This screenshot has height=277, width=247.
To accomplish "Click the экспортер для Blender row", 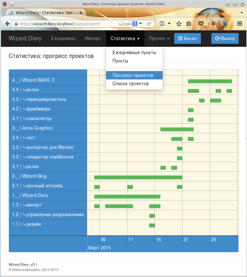I will pos(48,147).
